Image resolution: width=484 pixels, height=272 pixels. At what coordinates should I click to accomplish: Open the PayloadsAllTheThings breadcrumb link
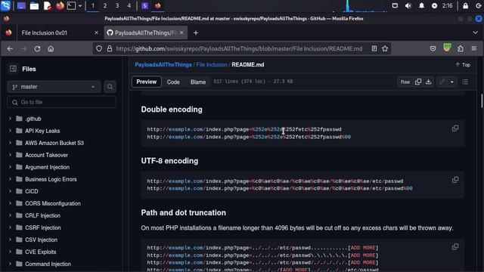(163, 64)
